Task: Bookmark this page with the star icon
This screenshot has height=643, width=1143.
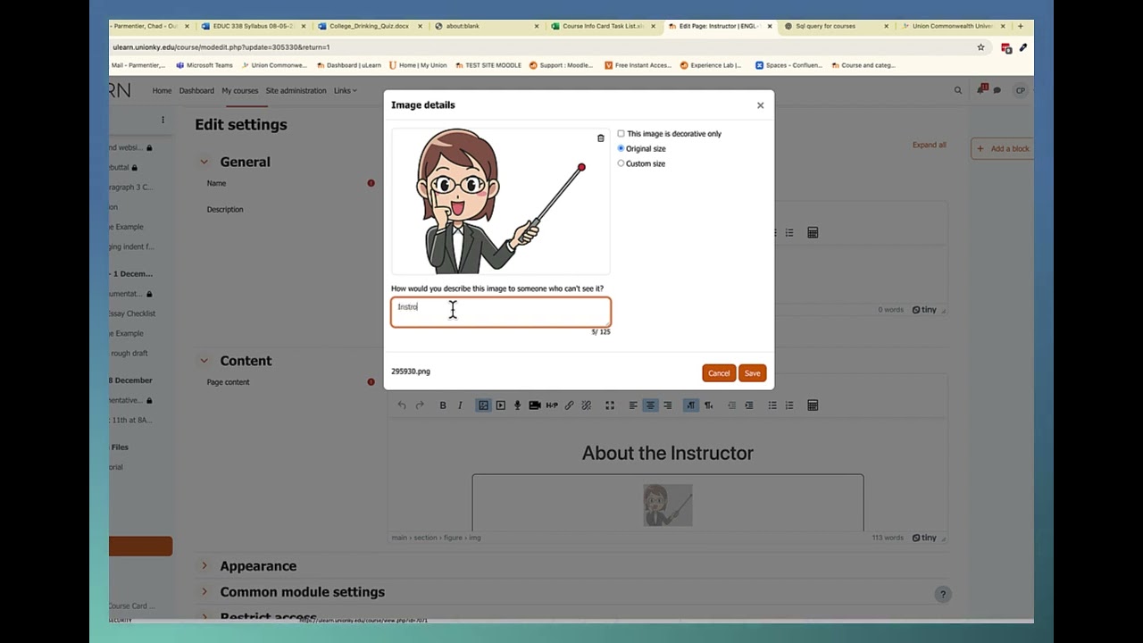Action: pyautogui.click(x=980, y=47)
